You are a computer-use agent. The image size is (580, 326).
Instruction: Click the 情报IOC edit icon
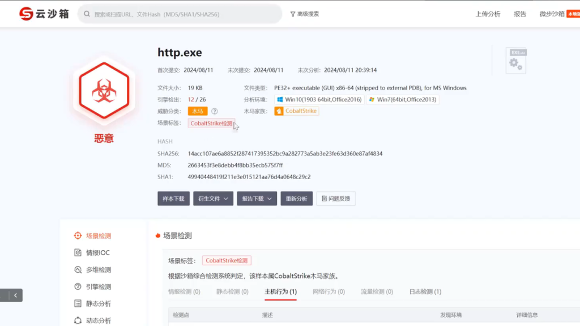point(78,253)
